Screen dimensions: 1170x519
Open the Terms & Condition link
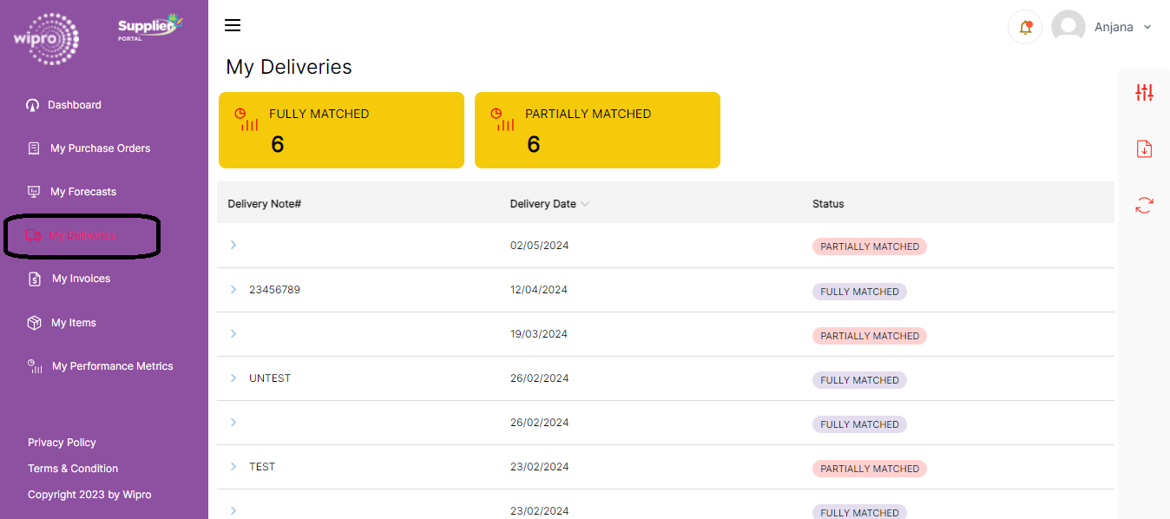73,469
